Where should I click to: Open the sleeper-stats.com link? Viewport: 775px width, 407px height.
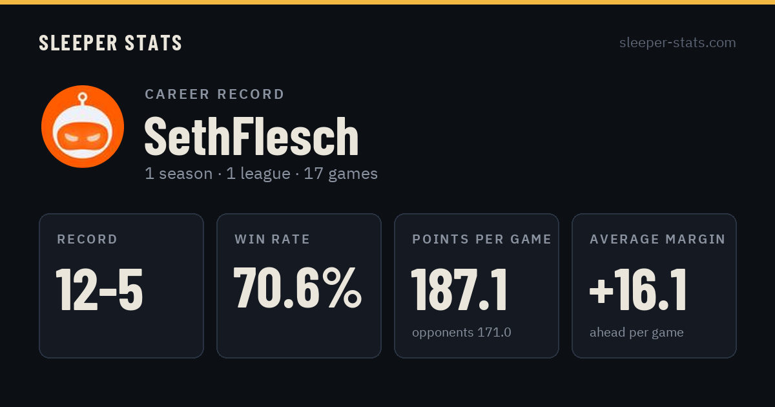(677, 43)
